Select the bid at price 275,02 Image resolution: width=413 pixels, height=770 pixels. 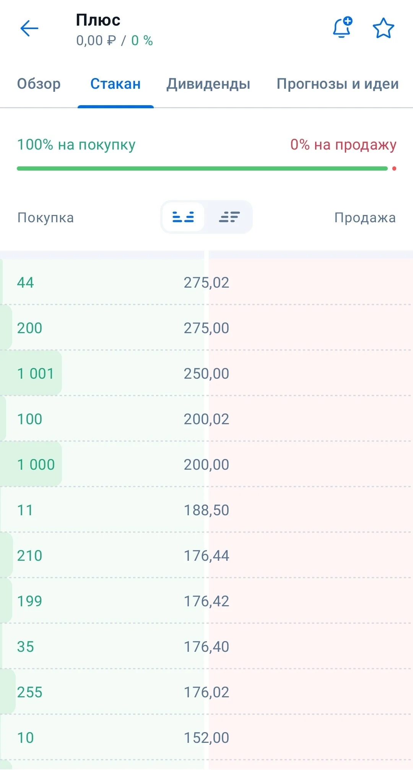206,282
